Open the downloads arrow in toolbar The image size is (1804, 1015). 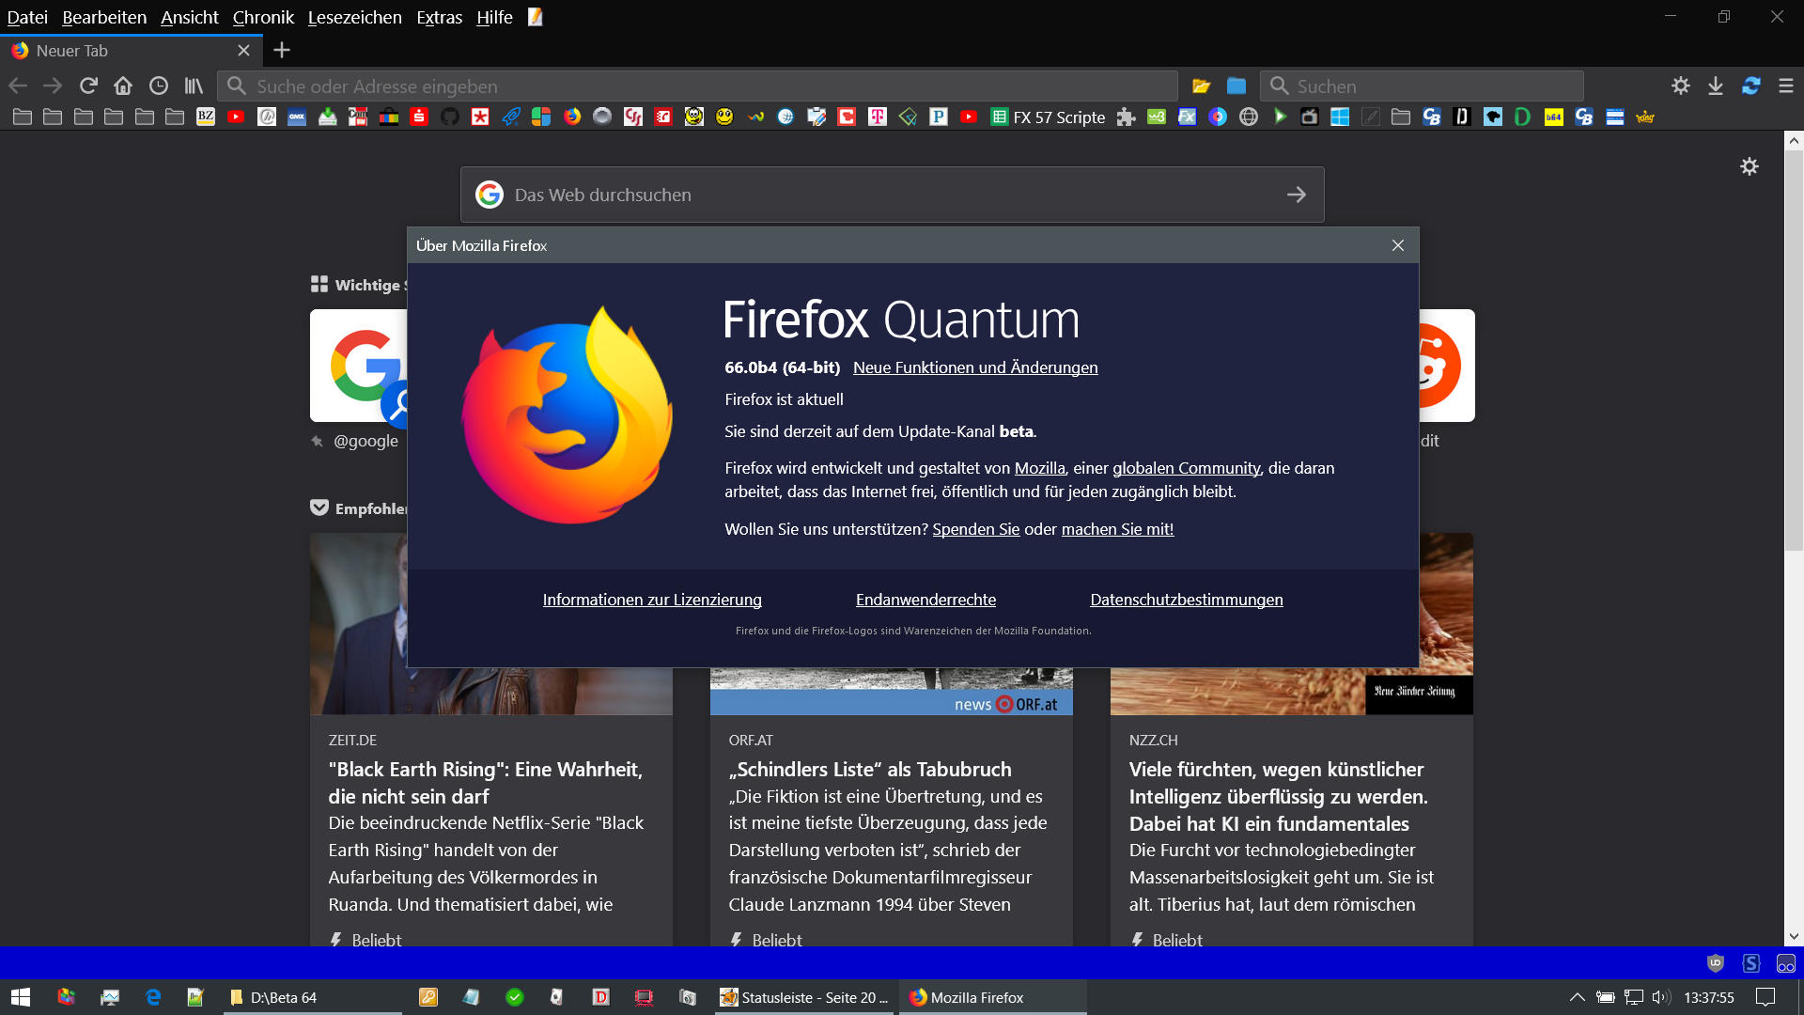point(1716,86)
